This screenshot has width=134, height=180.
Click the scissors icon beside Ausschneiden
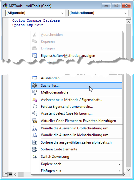tap(35, 35)
